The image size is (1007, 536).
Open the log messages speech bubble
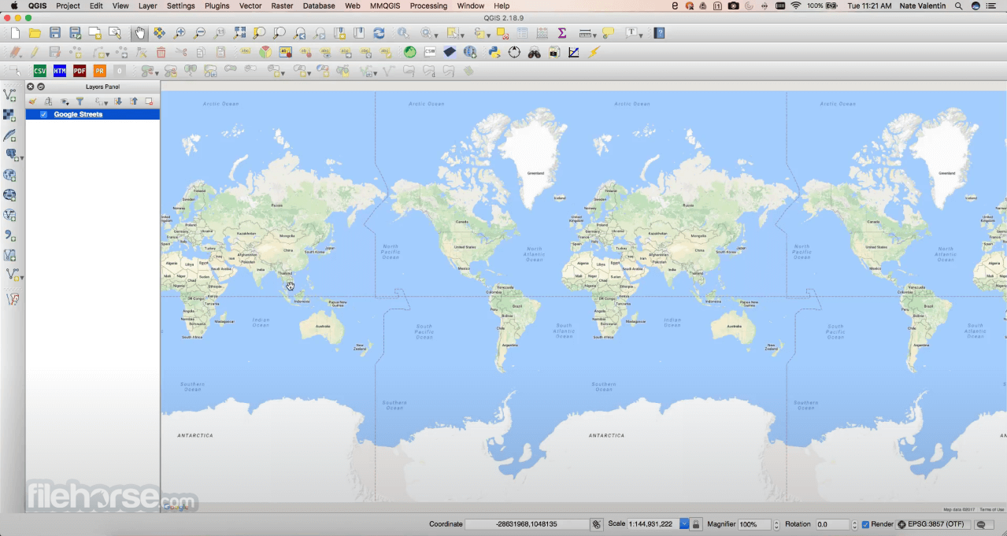[982, 524]
